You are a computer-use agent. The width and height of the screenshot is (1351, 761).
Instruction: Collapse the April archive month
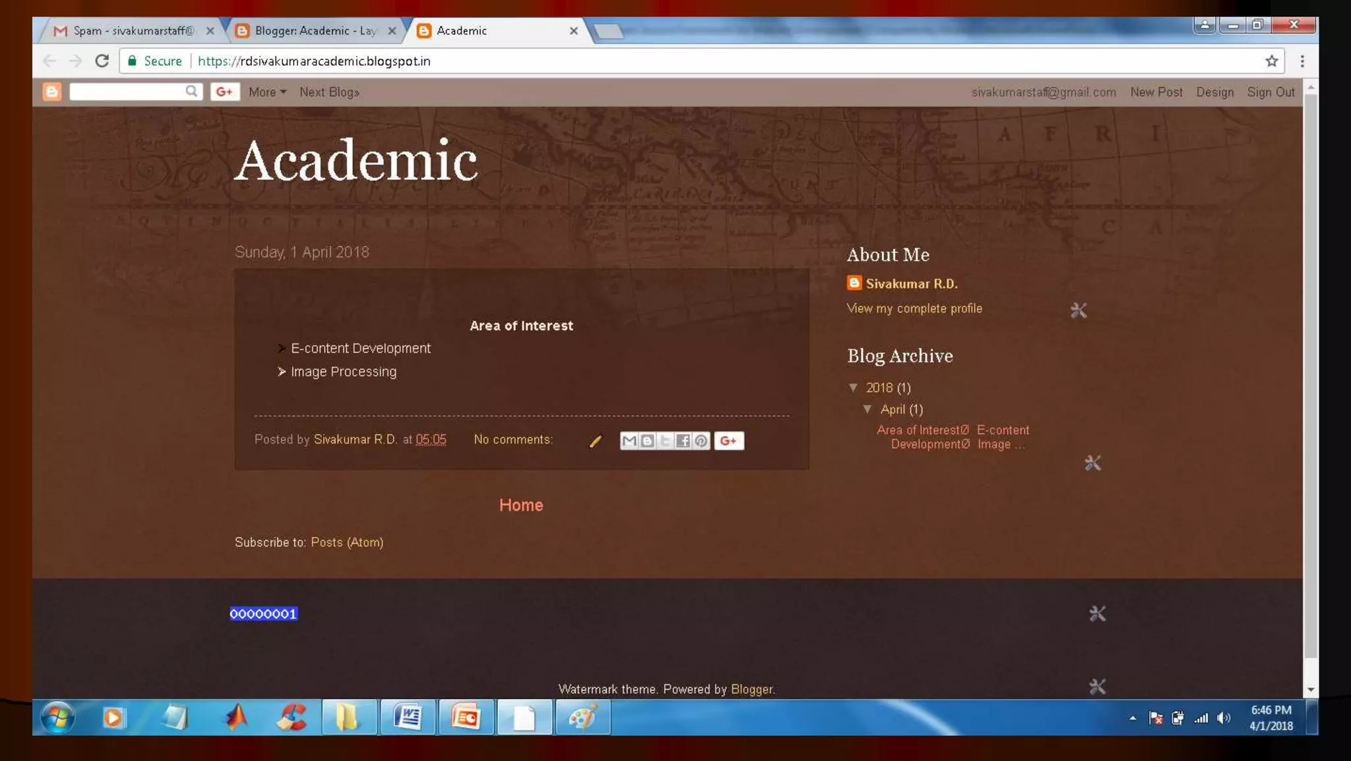tap(867, 410)
